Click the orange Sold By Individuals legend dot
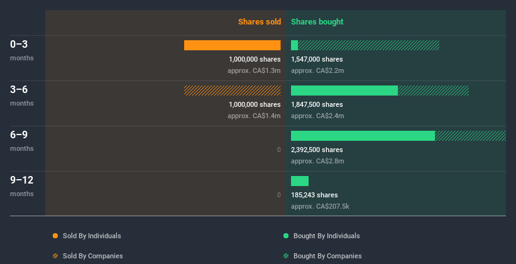Viewport: 516px width, 264px height. [x=55, y=236]
